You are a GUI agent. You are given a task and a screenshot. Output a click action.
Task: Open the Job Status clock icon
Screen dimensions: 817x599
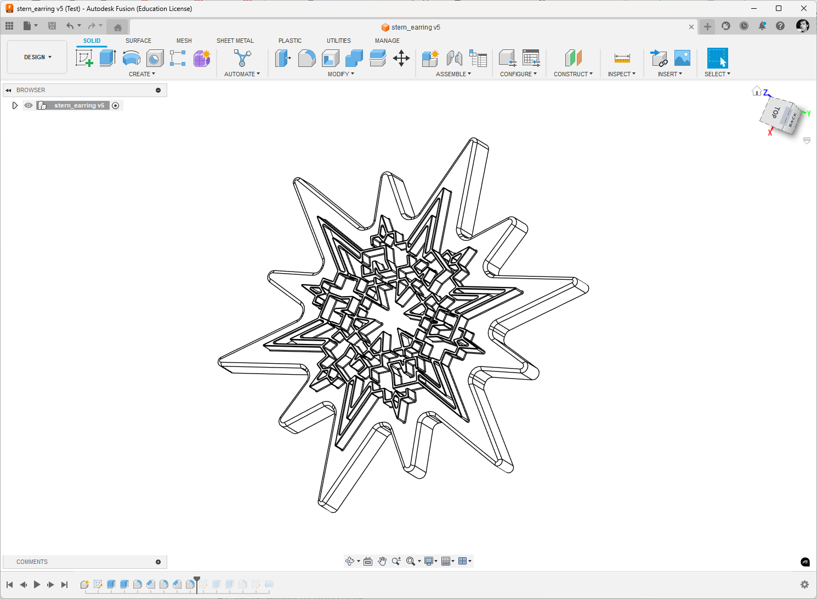tap(744, 26)
